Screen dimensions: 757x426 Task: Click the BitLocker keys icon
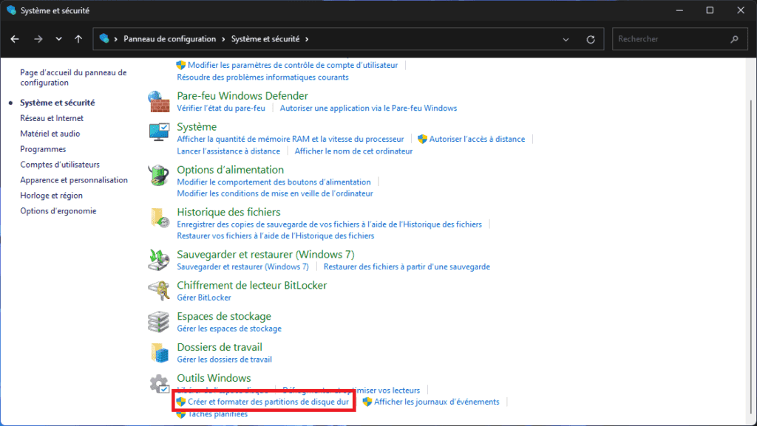(x=159, y=291)
